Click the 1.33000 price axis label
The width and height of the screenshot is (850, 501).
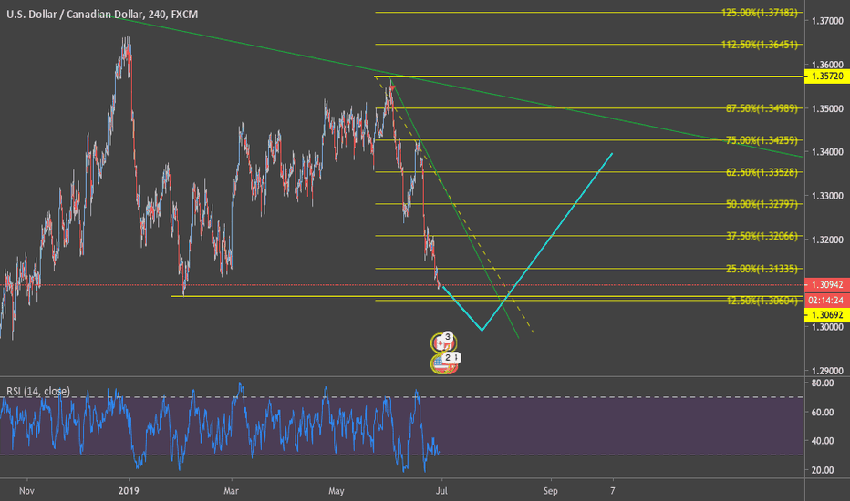click(827, 196)
